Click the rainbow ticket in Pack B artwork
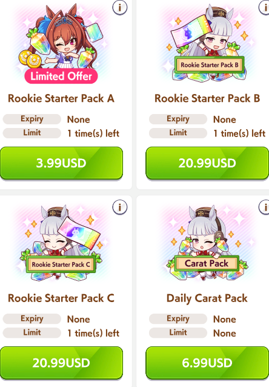The width and height of the screenshot is (269, 387). pyautogui.click(x=192, y=32)
